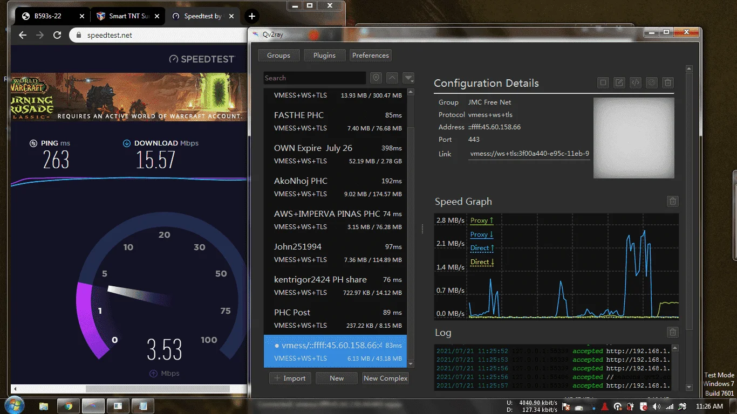Screen dimensions: 737x414
Task: Open File Explorer from the taskbar
Action: click(44, 406)
